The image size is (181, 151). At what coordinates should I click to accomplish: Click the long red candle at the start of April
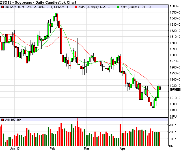[120, 64]
